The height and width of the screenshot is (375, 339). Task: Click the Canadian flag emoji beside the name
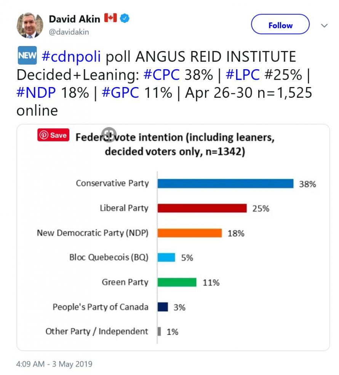[x=110, y=18]
